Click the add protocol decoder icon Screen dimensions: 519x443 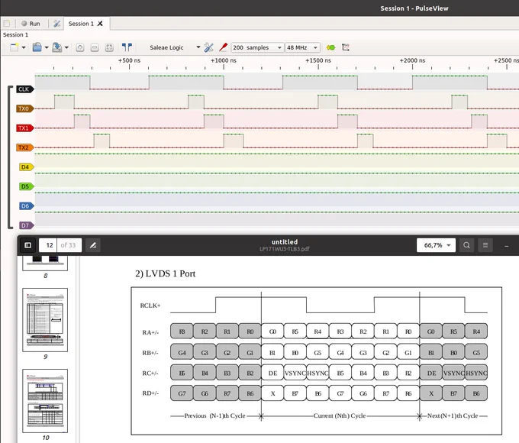tap(330, 47)
